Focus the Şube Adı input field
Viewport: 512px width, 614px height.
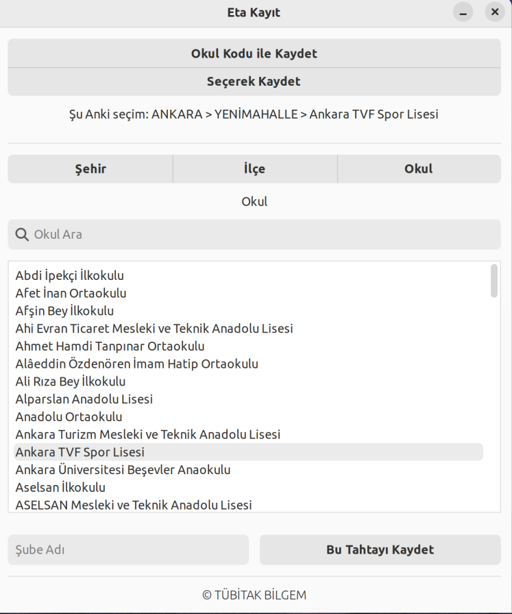(x=128, y=550)
